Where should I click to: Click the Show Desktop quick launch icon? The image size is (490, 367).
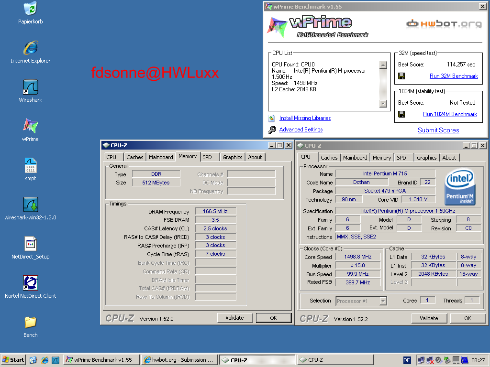click(33, 360)
